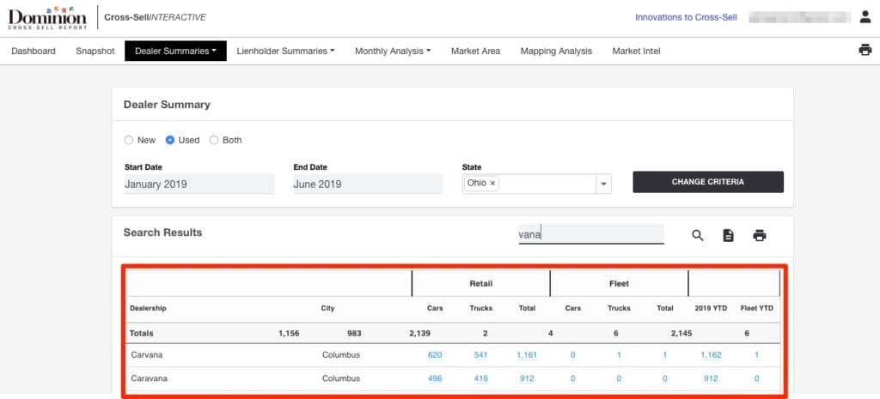This screenshot has height=399, width=880.
Task: Click the City column header
Action: pos(327,308)
